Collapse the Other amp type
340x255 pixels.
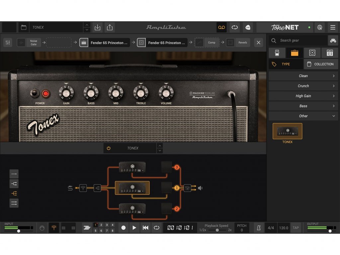(x=303, y=116)
